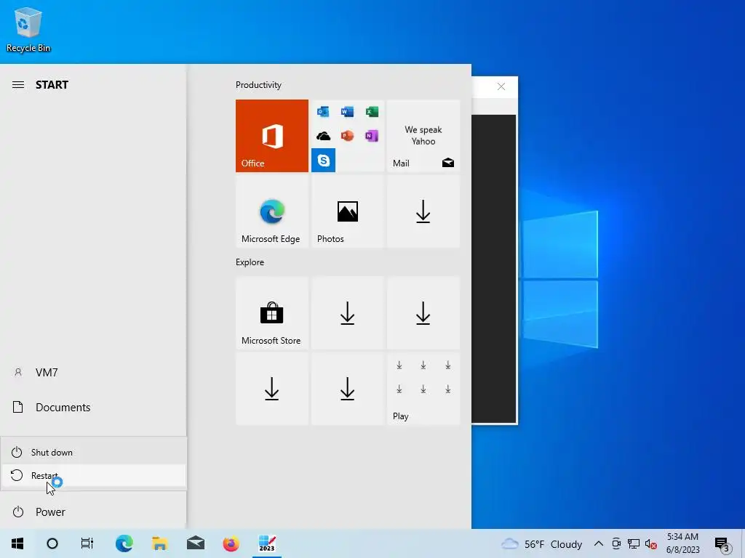The image size is (745, 558).
Task: Open Cortana search circle on taskbar
Action: 52,543
